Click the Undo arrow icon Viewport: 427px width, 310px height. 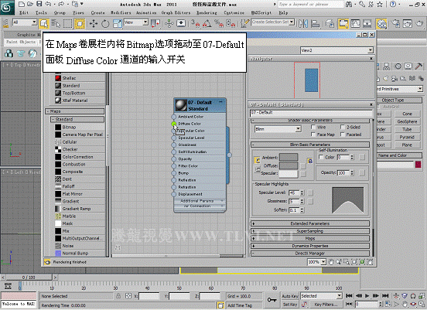tap(48, 4)
